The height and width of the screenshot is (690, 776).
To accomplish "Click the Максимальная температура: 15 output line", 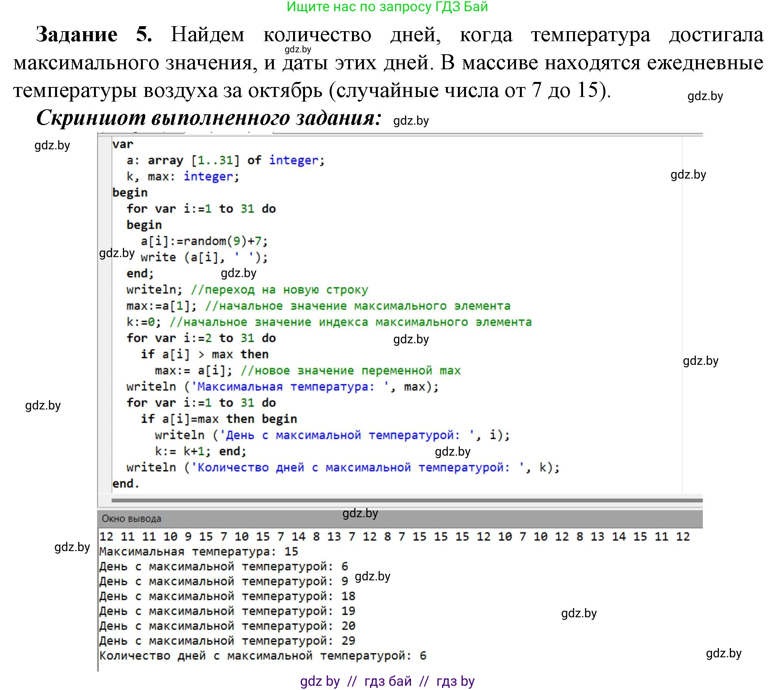I will 196,551.
